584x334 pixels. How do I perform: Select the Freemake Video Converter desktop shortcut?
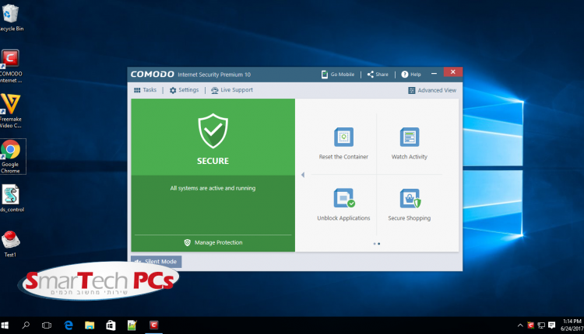[11, 111]
